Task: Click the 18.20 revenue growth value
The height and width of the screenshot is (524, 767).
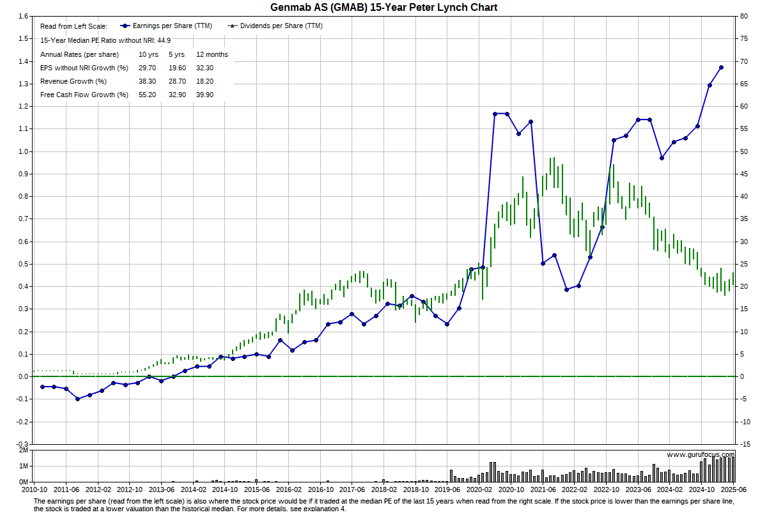Action: point(205,81)
